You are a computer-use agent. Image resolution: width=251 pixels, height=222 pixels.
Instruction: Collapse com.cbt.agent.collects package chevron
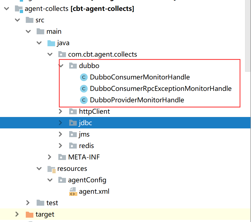pyautogui.click(x=50, y=54)
